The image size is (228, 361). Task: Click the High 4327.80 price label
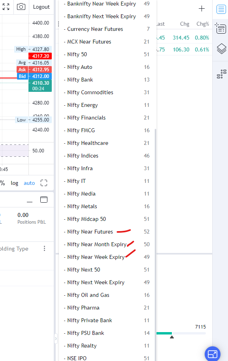pyautogui.click(x=33, y=49)
